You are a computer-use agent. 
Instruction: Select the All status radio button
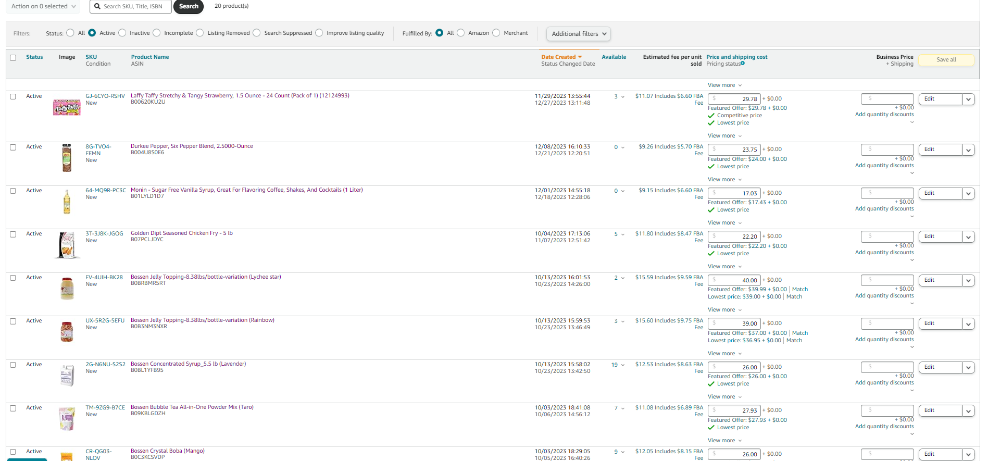70,33
